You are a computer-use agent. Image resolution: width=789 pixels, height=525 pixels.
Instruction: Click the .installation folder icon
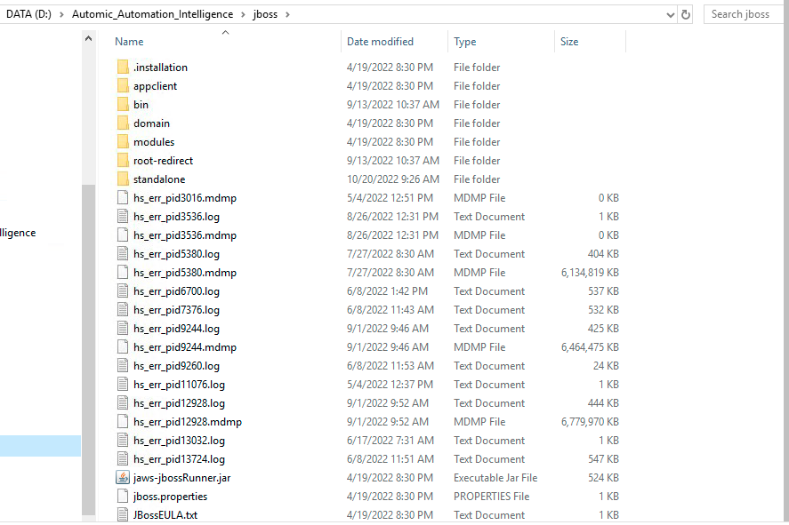click(x=123, y=68)
